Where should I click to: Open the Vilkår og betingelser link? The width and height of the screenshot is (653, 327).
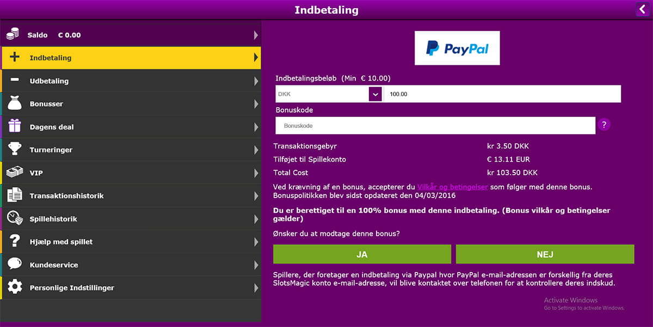click(453, 187)
